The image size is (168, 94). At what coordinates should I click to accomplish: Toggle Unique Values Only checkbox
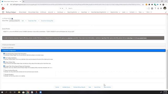[x=4, y=62]
